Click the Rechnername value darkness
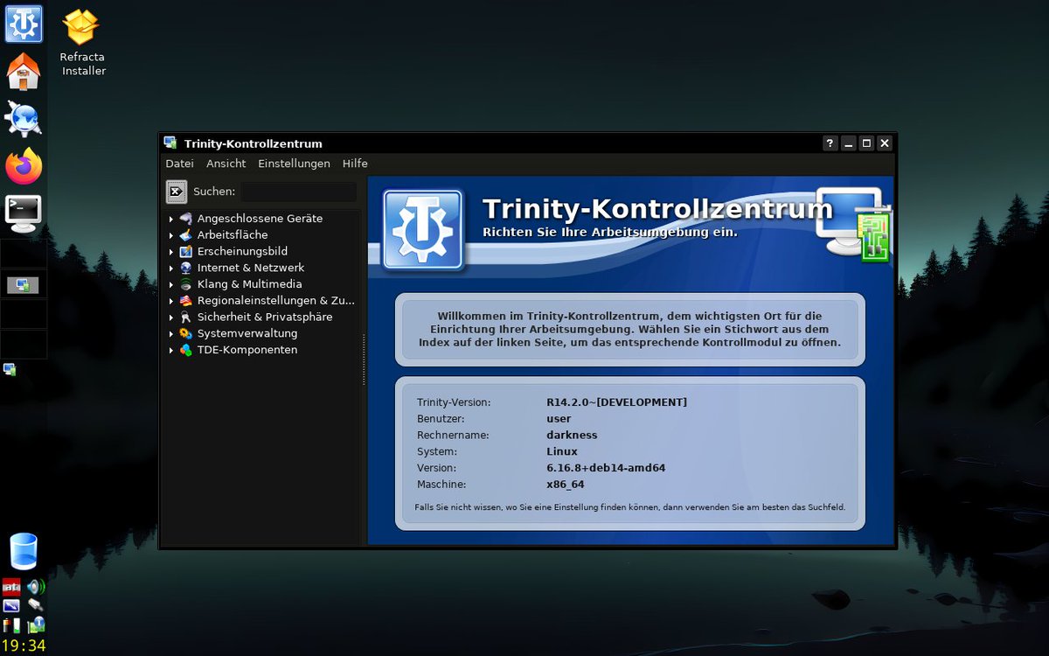The image size is (1049, 656). click(x=572, y=435)
